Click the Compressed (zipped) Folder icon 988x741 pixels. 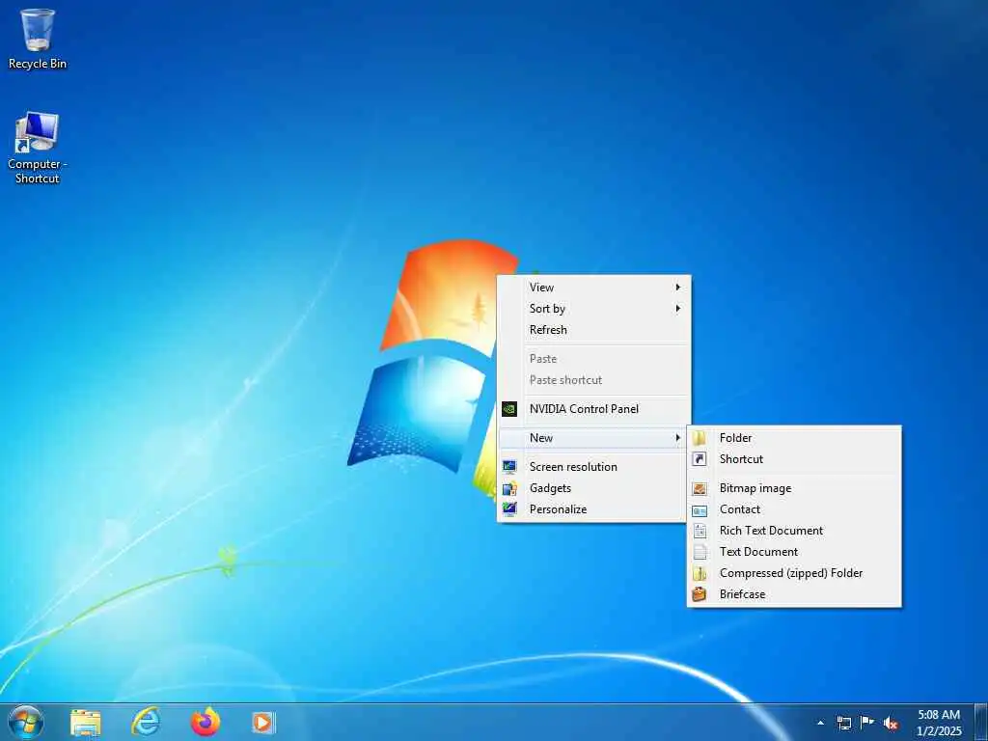click(x=700, y=573)
